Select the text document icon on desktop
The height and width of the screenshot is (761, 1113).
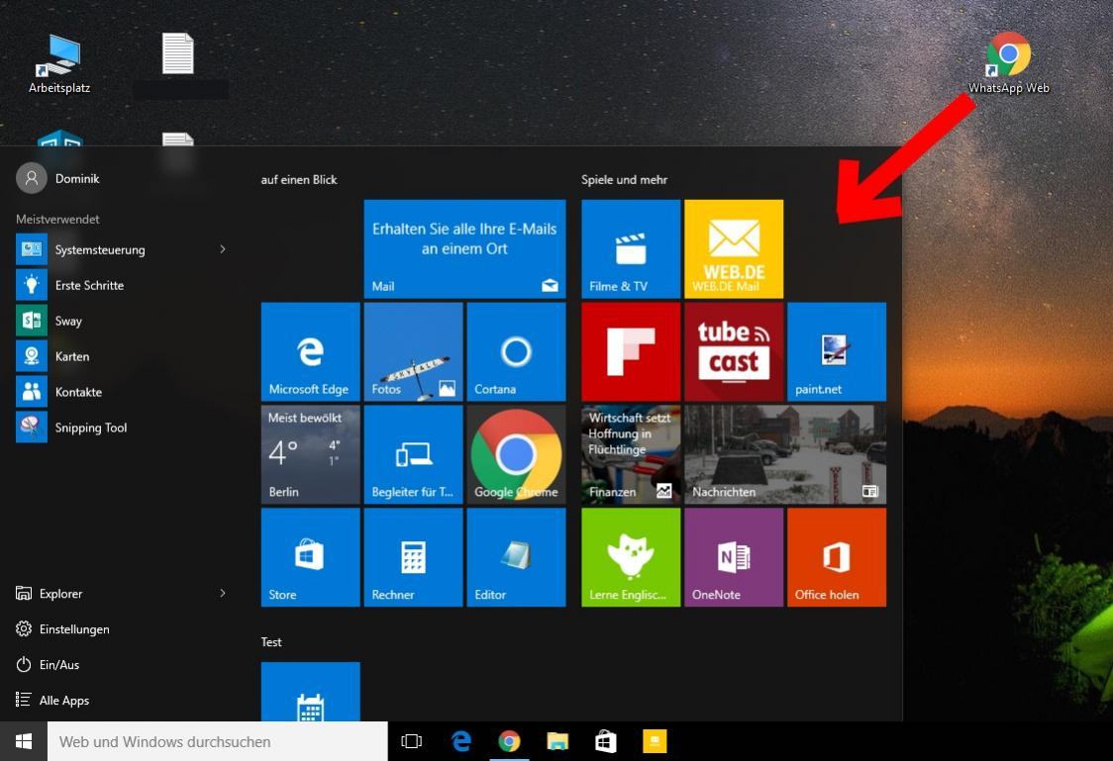tap(178, 53)
